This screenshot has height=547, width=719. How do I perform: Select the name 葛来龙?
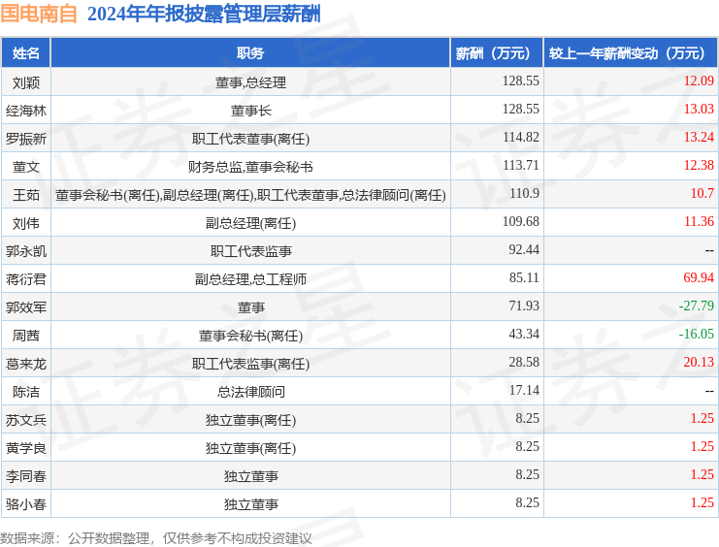[x=26, y=364]
